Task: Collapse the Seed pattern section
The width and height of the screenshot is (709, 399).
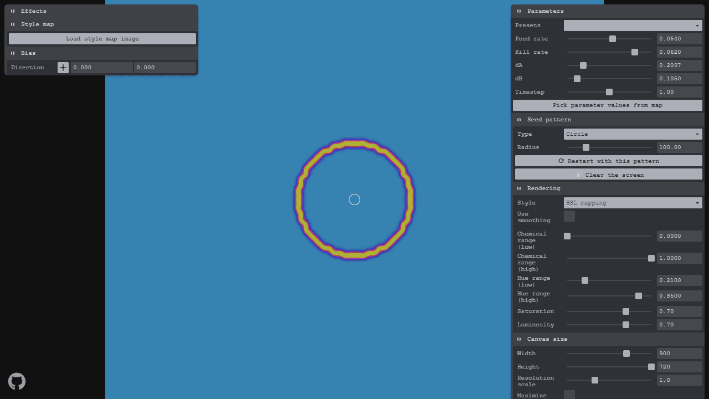Action: [608, 120]
